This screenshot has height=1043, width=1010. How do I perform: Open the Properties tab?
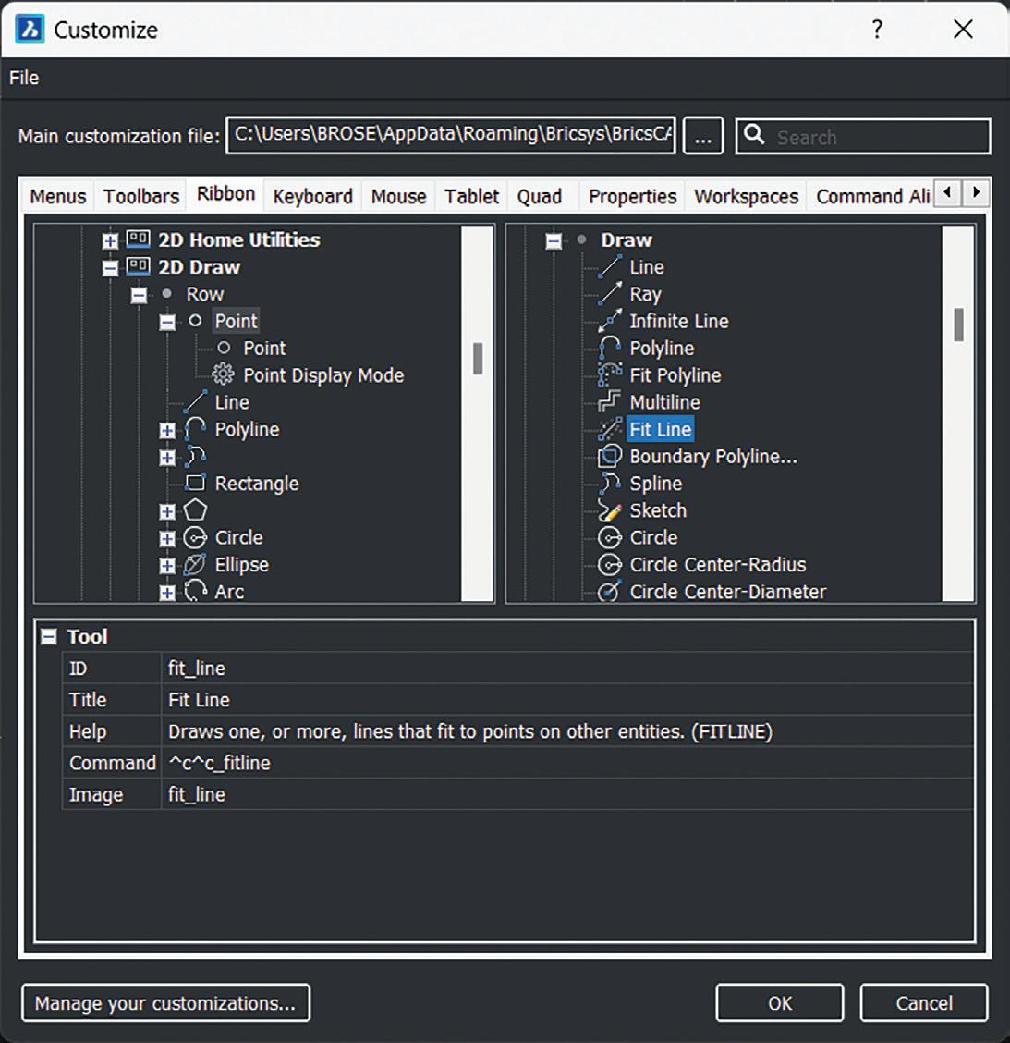click(x=632, y=197)
